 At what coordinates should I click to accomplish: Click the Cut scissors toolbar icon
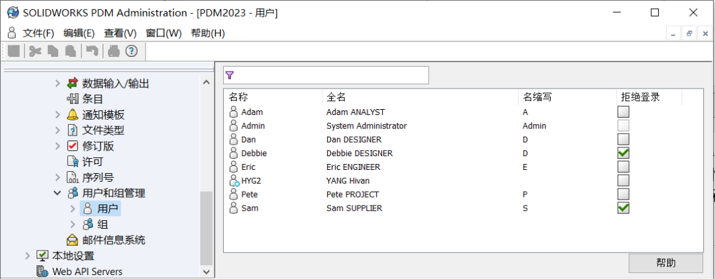(x=35, y=51)
